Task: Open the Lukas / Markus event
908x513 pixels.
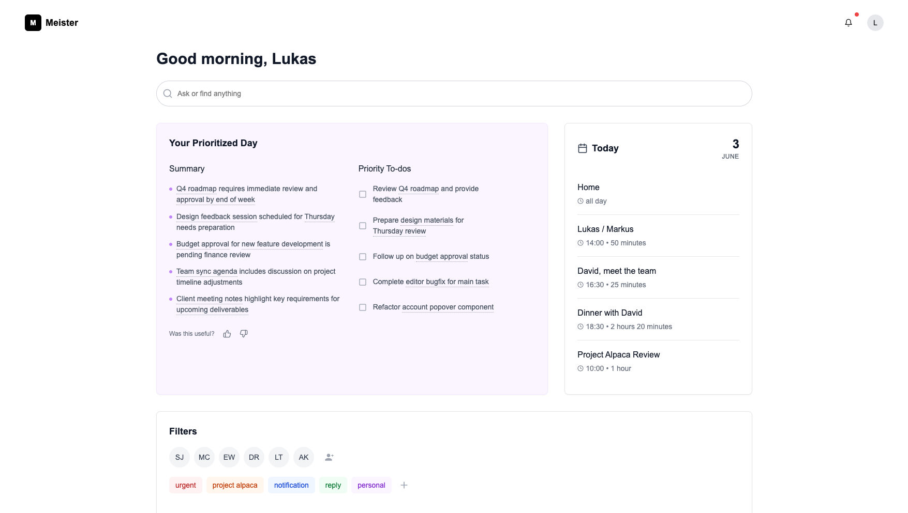Action: [605, 229]
